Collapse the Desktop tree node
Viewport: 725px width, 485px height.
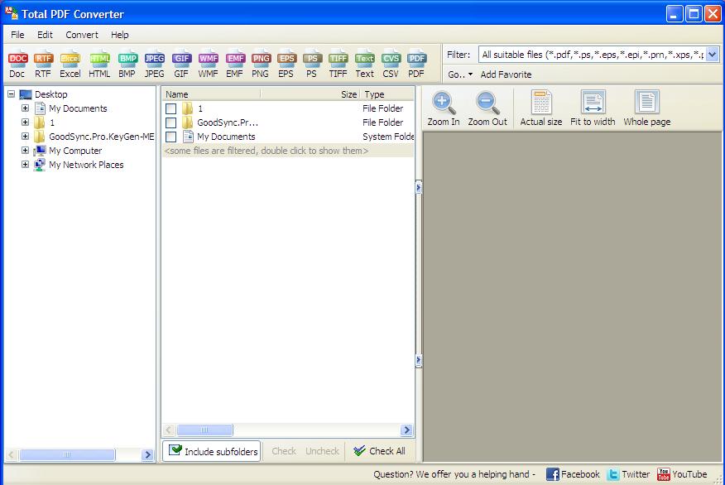tap(11, 94)
